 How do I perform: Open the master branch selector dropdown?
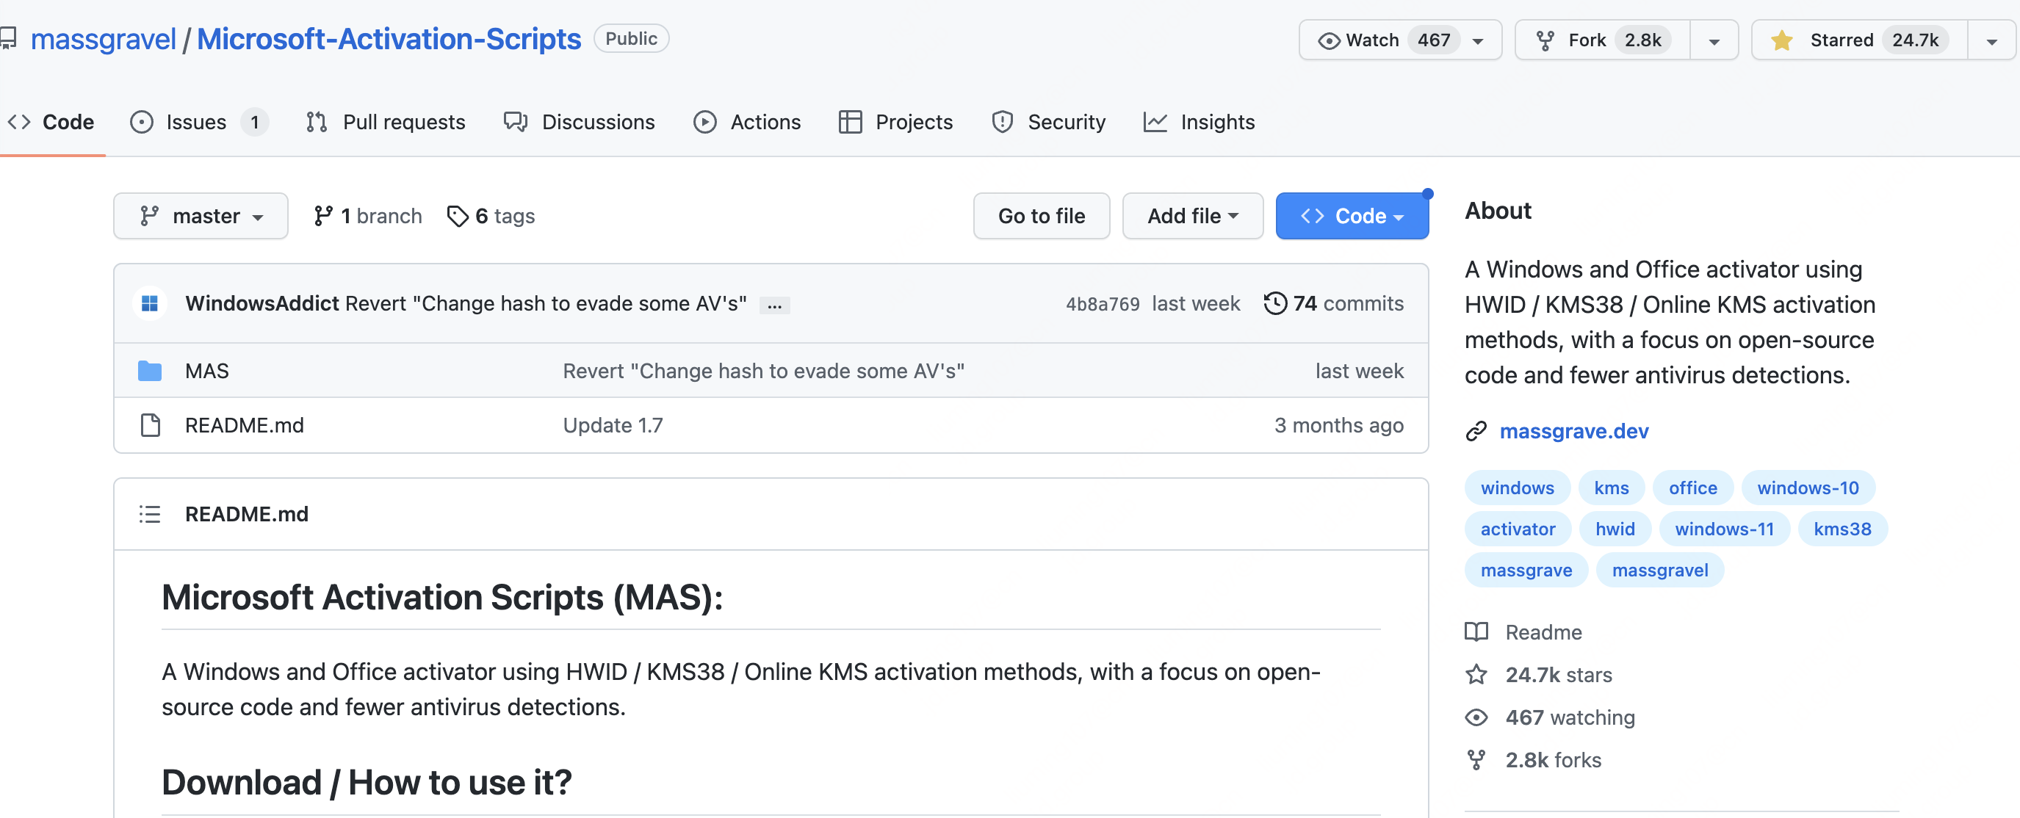click(x=201, y=217)
